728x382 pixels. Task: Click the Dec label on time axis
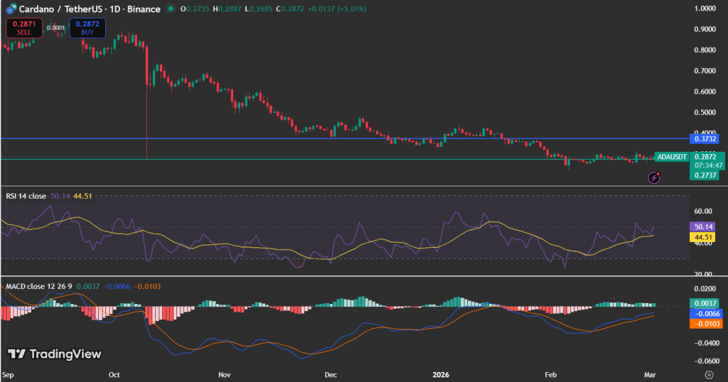tap(331, 375)
